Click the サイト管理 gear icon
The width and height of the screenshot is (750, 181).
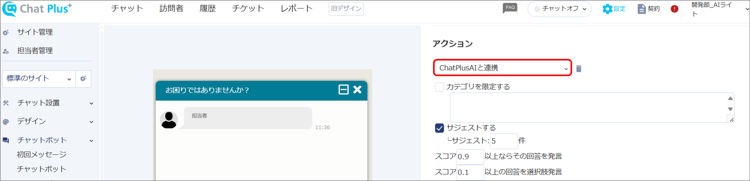[x=6, y=32]
